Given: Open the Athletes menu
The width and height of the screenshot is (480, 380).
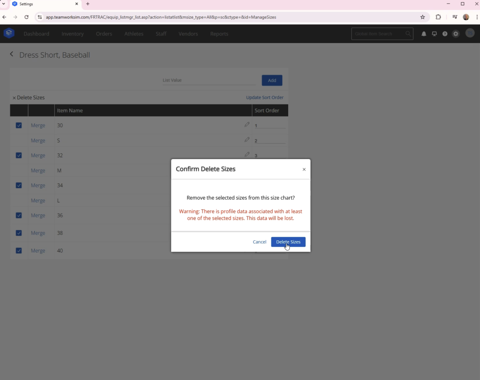Looking at the screenshot, I should coord(134,34).
